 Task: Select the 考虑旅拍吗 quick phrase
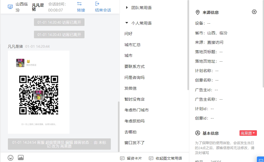click(135, 121)
